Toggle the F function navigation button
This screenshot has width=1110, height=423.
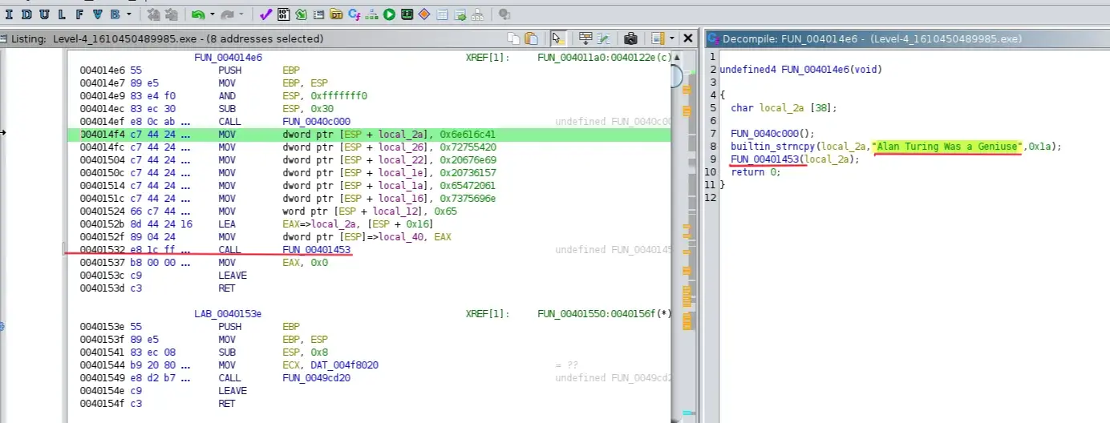[x=79, y=14]
